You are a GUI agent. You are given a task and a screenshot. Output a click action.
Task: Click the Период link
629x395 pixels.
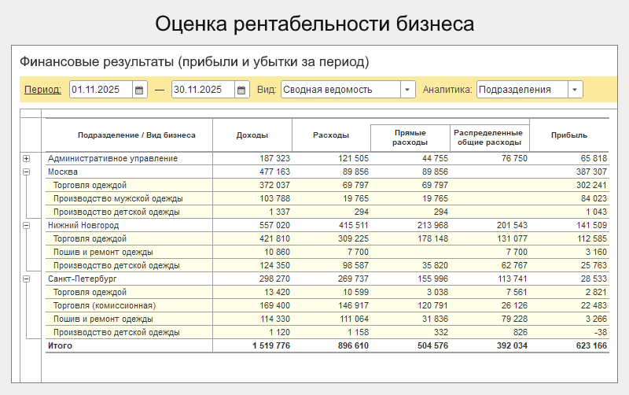click(42, 90)
